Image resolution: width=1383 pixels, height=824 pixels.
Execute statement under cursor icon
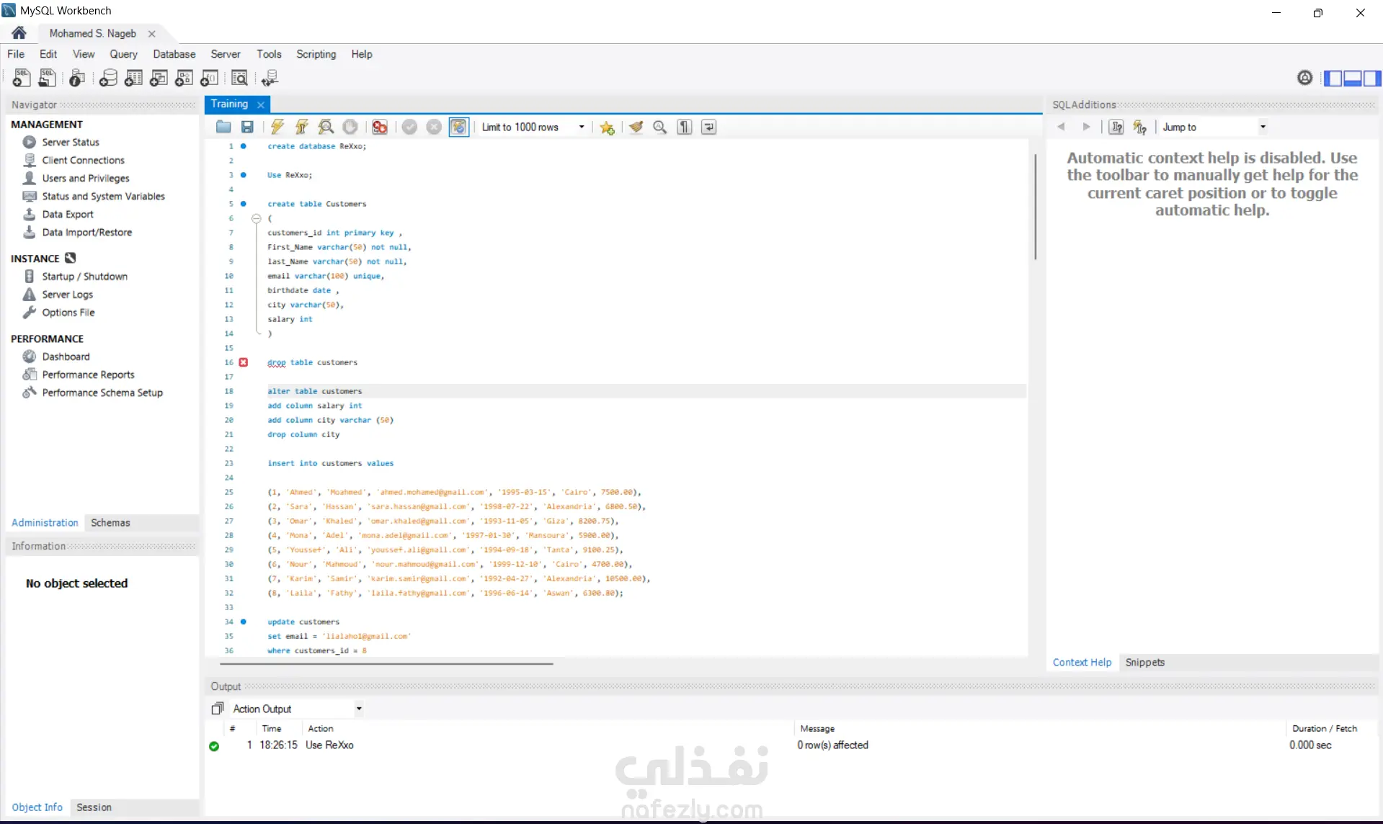[302, 127]
